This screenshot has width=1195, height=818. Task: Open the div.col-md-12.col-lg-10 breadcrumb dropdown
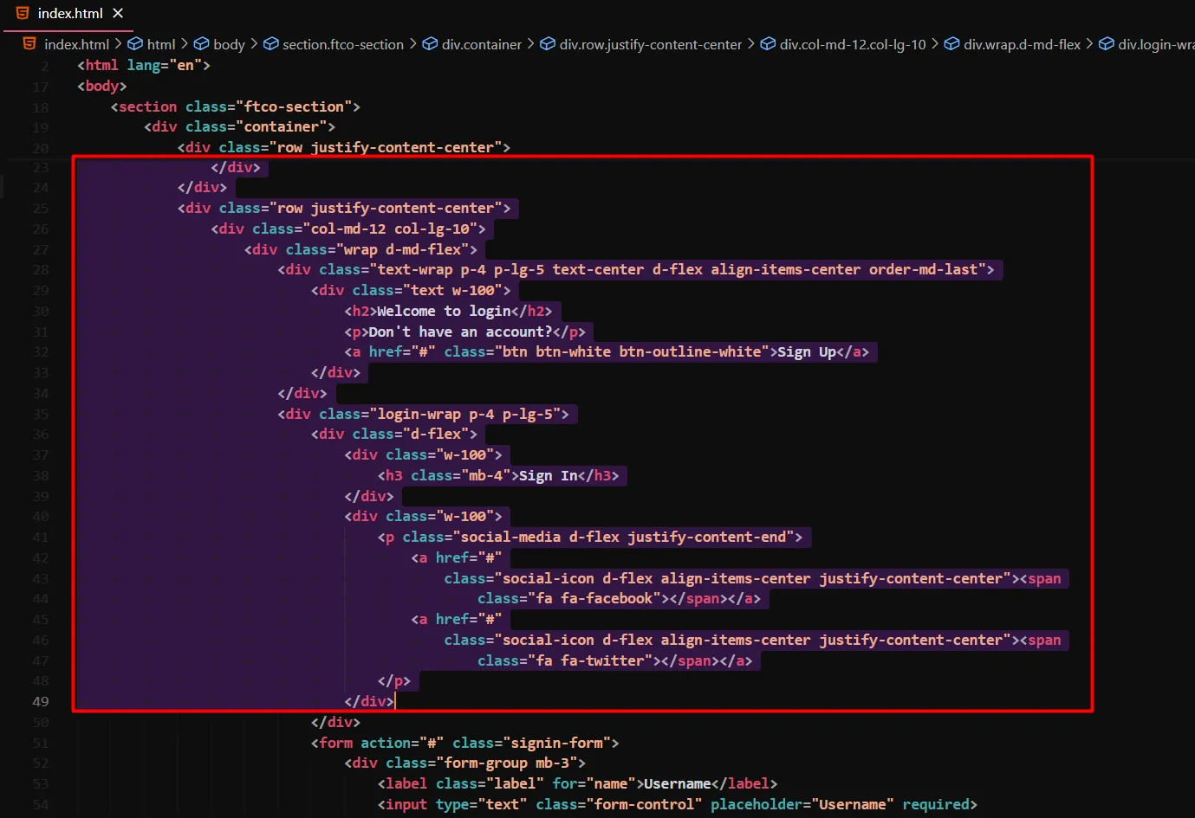[x=852, y=44]
